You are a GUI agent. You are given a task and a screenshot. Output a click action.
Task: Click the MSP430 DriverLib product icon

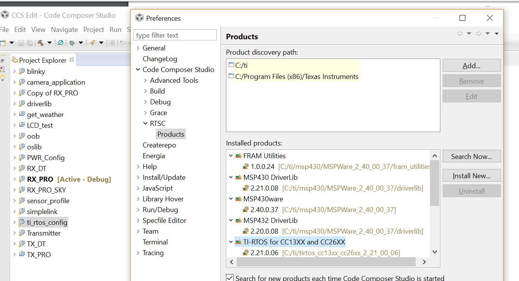(238, 177)
